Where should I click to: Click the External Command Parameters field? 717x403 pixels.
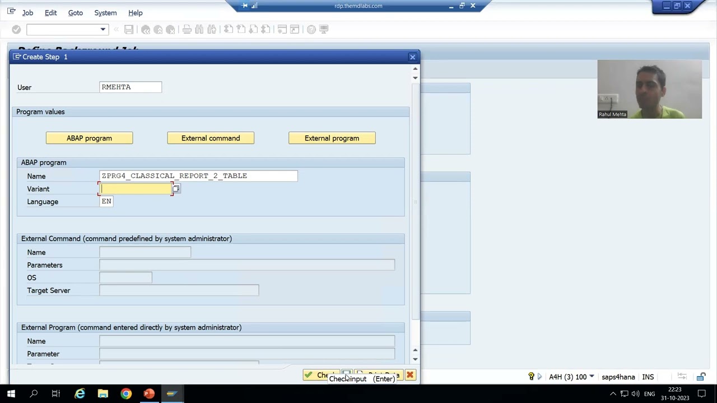point(247,265)
